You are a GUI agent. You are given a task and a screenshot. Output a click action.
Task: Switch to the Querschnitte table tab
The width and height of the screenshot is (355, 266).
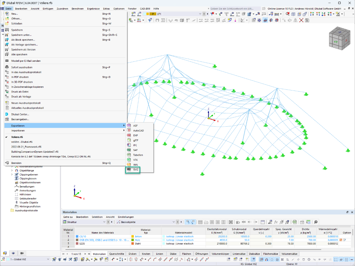pyautogui.click(x=117, y=254)
